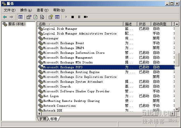Click 手动 startup type in Network Connections row

coord(156,106)
